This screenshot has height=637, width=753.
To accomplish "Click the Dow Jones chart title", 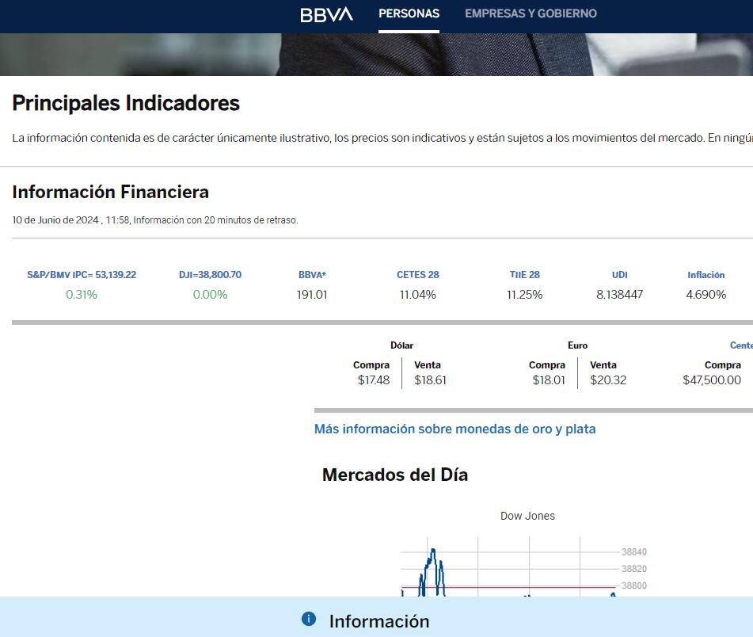I will point(527,515).
